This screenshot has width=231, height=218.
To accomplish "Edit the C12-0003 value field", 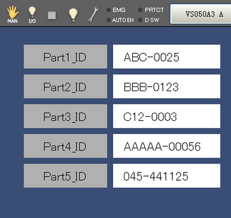I will (166, 116).
